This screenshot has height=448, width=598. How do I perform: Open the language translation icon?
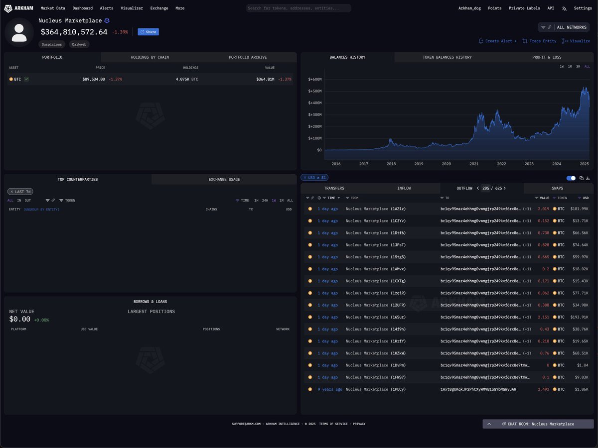click(x=564, y=8)
